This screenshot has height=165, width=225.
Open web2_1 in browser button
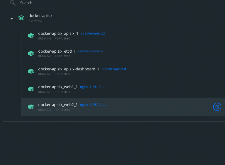[x=217, y=107]
